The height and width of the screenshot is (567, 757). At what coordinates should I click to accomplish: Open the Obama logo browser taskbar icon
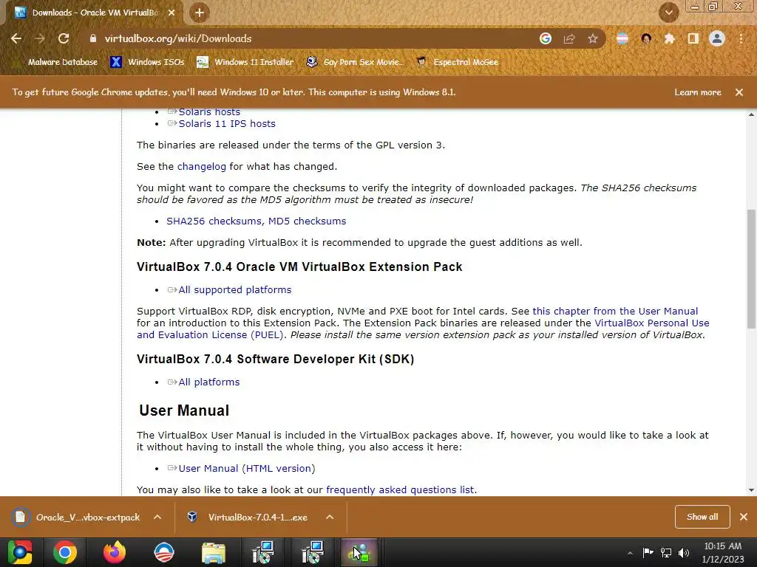click(163, 552)
